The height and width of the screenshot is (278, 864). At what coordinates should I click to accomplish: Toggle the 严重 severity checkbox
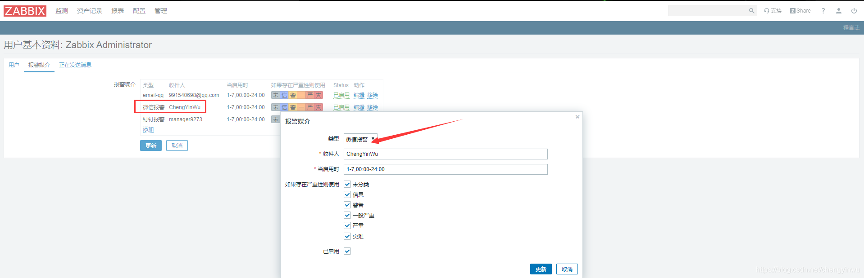347,225
